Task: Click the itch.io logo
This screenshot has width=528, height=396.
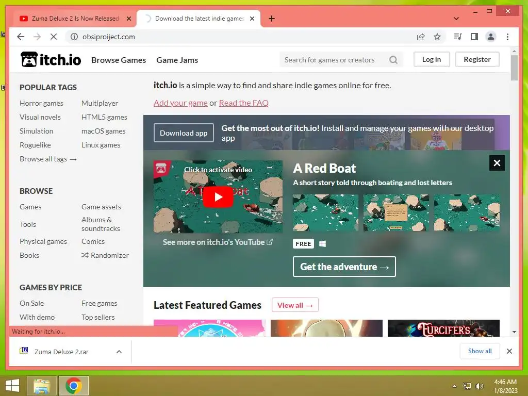Action: (x=51, y=60)
